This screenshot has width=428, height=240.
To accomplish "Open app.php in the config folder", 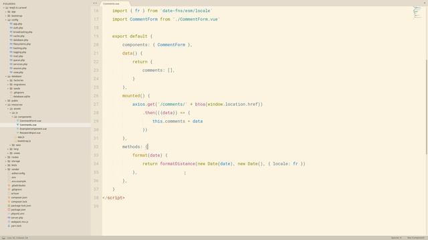I will (x=18, y=24).
